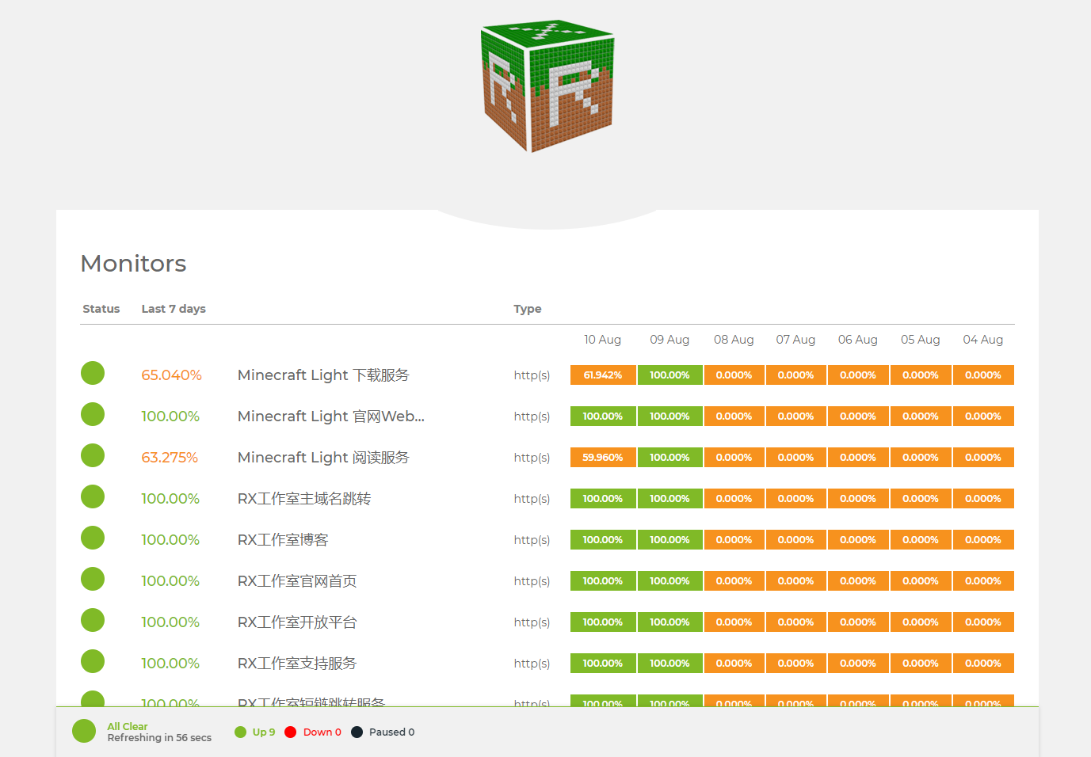This screenshot has height=757, width=1091.
Task: Click the Paused 0 label
Action: [392, 732]
